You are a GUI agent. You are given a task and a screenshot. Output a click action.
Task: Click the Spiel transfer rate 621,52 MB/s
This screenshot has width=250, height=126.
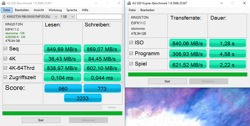coord(188,65)
